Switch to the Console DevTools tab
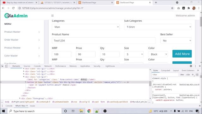Screen dimensions: 202x114 37,66
